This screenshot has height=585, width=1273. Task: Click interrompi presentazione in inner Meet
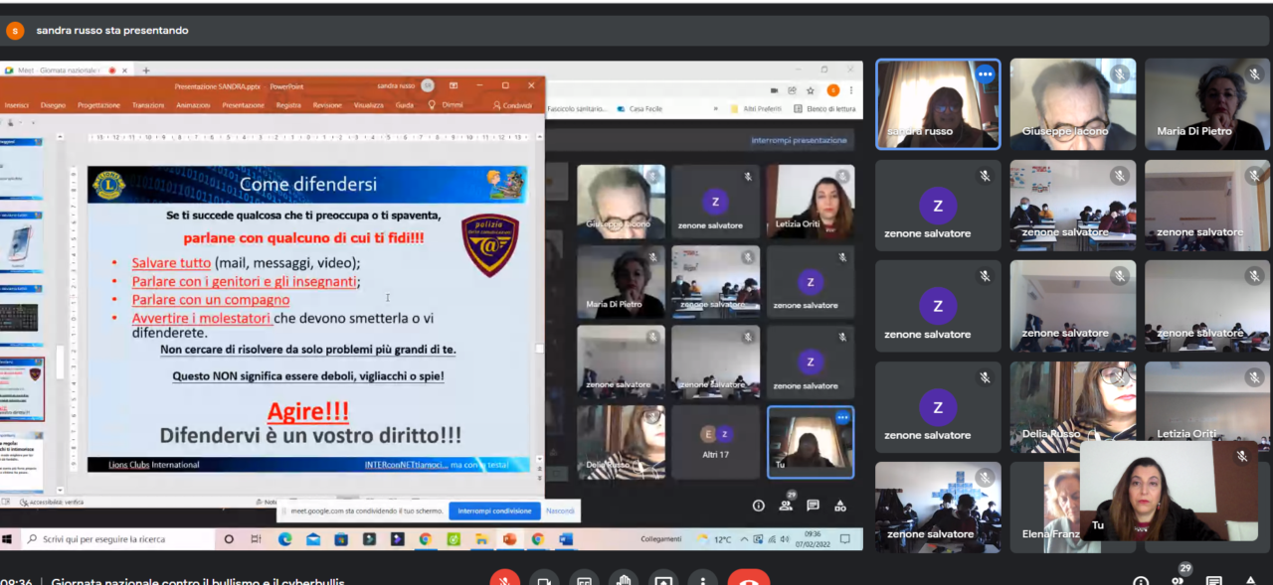[799, 140]
